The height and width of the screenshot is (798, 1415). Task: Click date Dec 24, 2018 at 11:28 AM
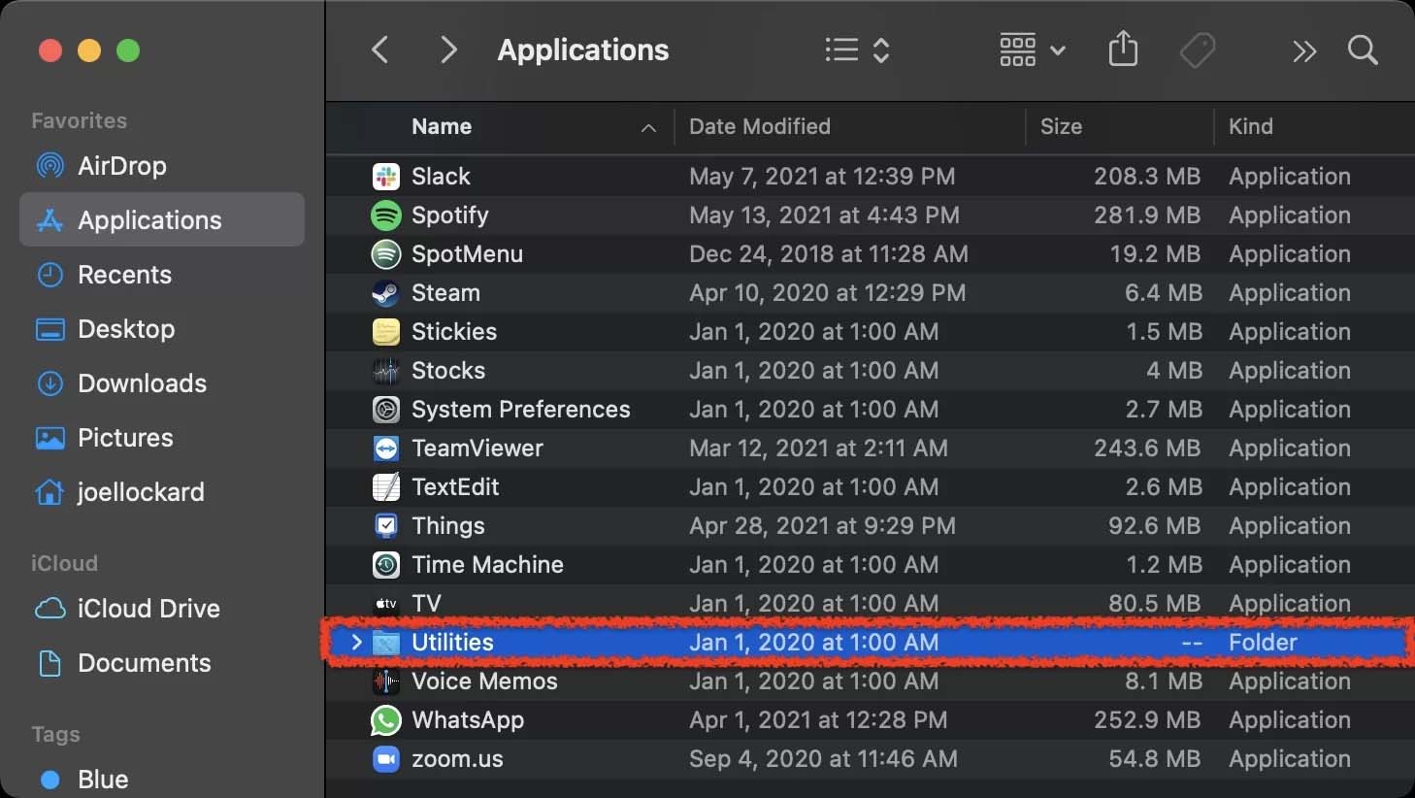(x=829, y=254)
